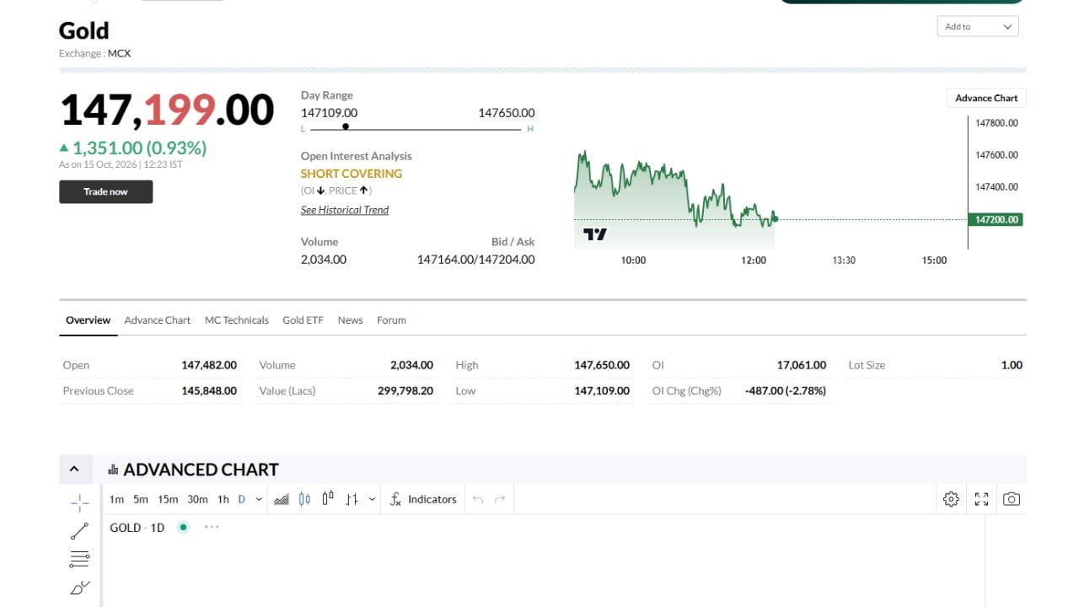Redo last chart action
The height and width of the screenshot is (607, 1079).
click(x=500, y=499)
